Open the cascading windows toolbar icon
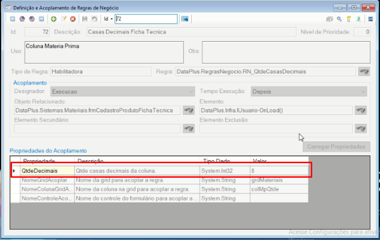Image resolution: width=380 pixels, height=240 pixels. (x=330, y=19)
